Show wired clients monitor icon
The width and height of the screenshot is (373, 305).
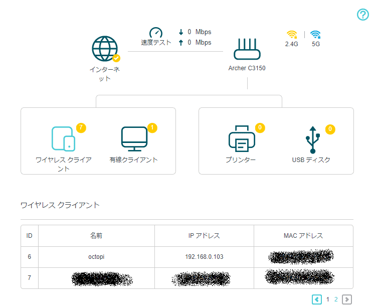[134, 139]
